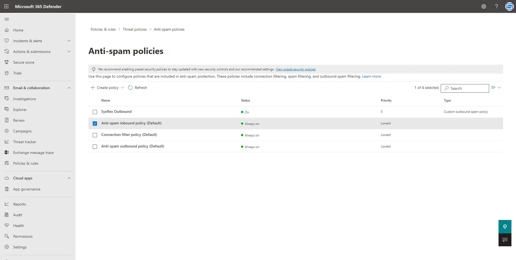This screenshot has width=516, height=260.
Task: Click the Secure score trophy icon
Action: (x=7, y=62)
